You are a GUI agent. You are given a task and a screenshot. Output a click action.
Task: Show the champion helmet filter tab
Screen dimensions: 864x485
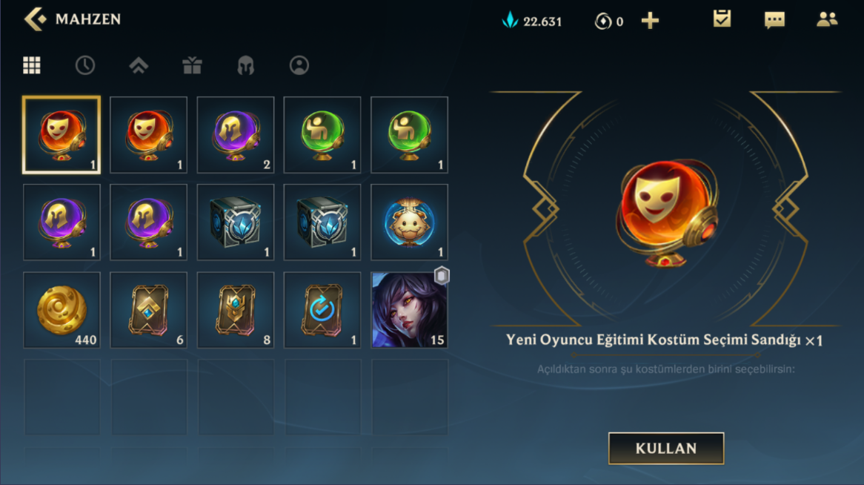coord(246,65)
